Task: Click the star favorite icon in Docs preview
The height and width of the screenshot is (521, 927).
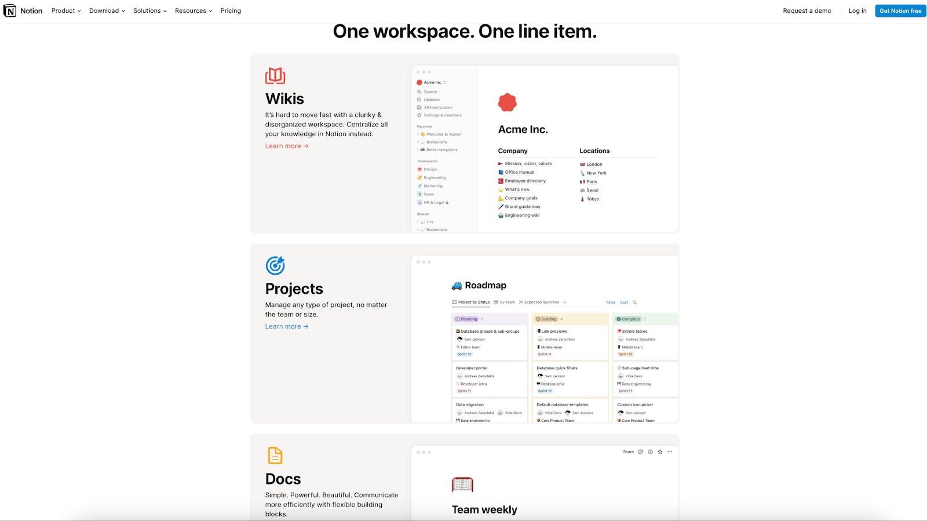Action: (660, 452)
